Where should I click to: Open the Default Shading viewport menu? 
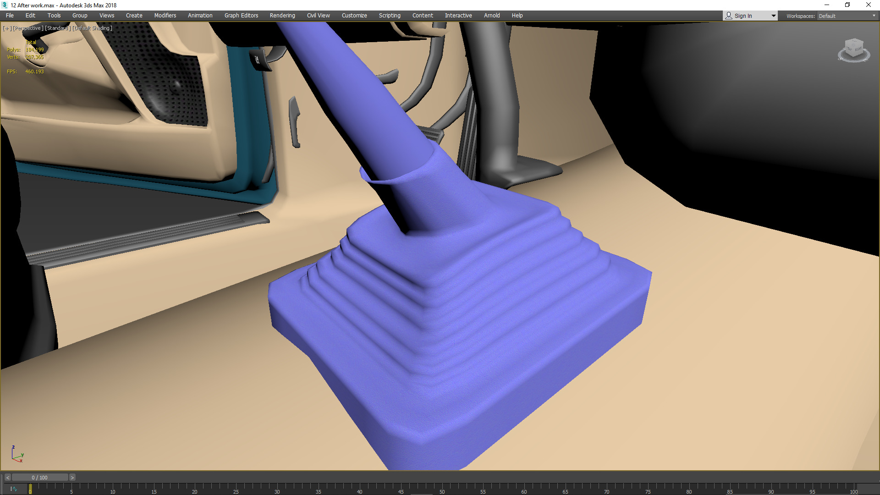pos(92,28)
